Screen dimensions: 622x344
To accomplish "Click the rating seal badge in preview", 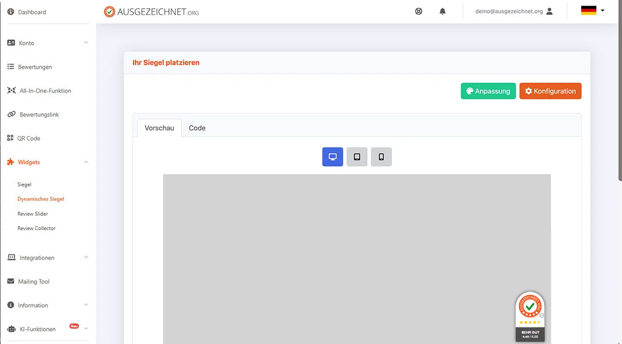I will (x=530, y=317).
